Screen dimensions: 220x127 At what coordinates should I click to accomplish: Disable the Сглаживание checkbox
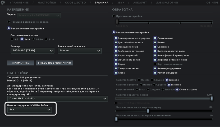pyautogui.click(x=155, y=38)
